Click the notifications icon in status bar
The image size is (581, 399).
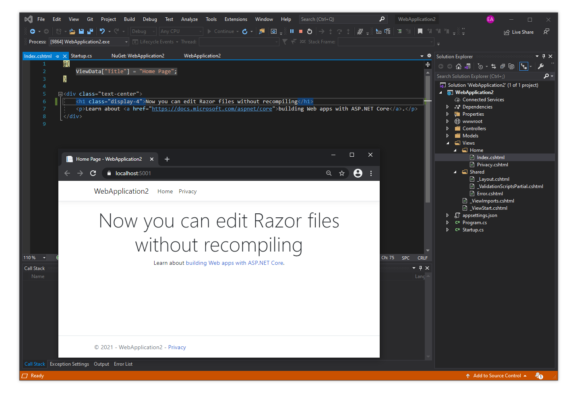[539, 376]
